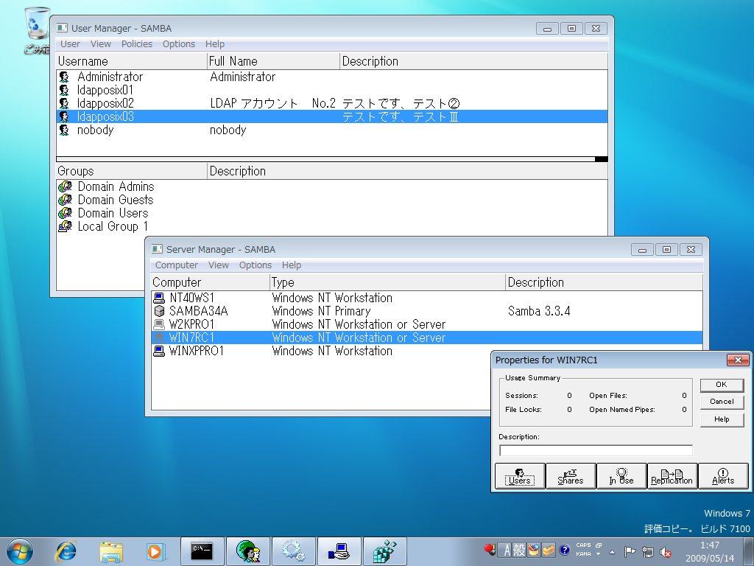Open In Use in WIN7RC1 properties

pyautogui.click(x=621, y=476)
